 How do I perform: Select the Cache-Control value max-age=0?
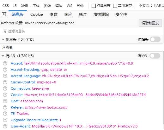46,82
